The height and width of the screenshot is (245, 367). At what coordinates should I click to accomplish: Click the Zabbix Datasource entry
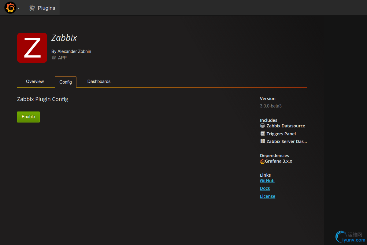click(x=286, y=126)
